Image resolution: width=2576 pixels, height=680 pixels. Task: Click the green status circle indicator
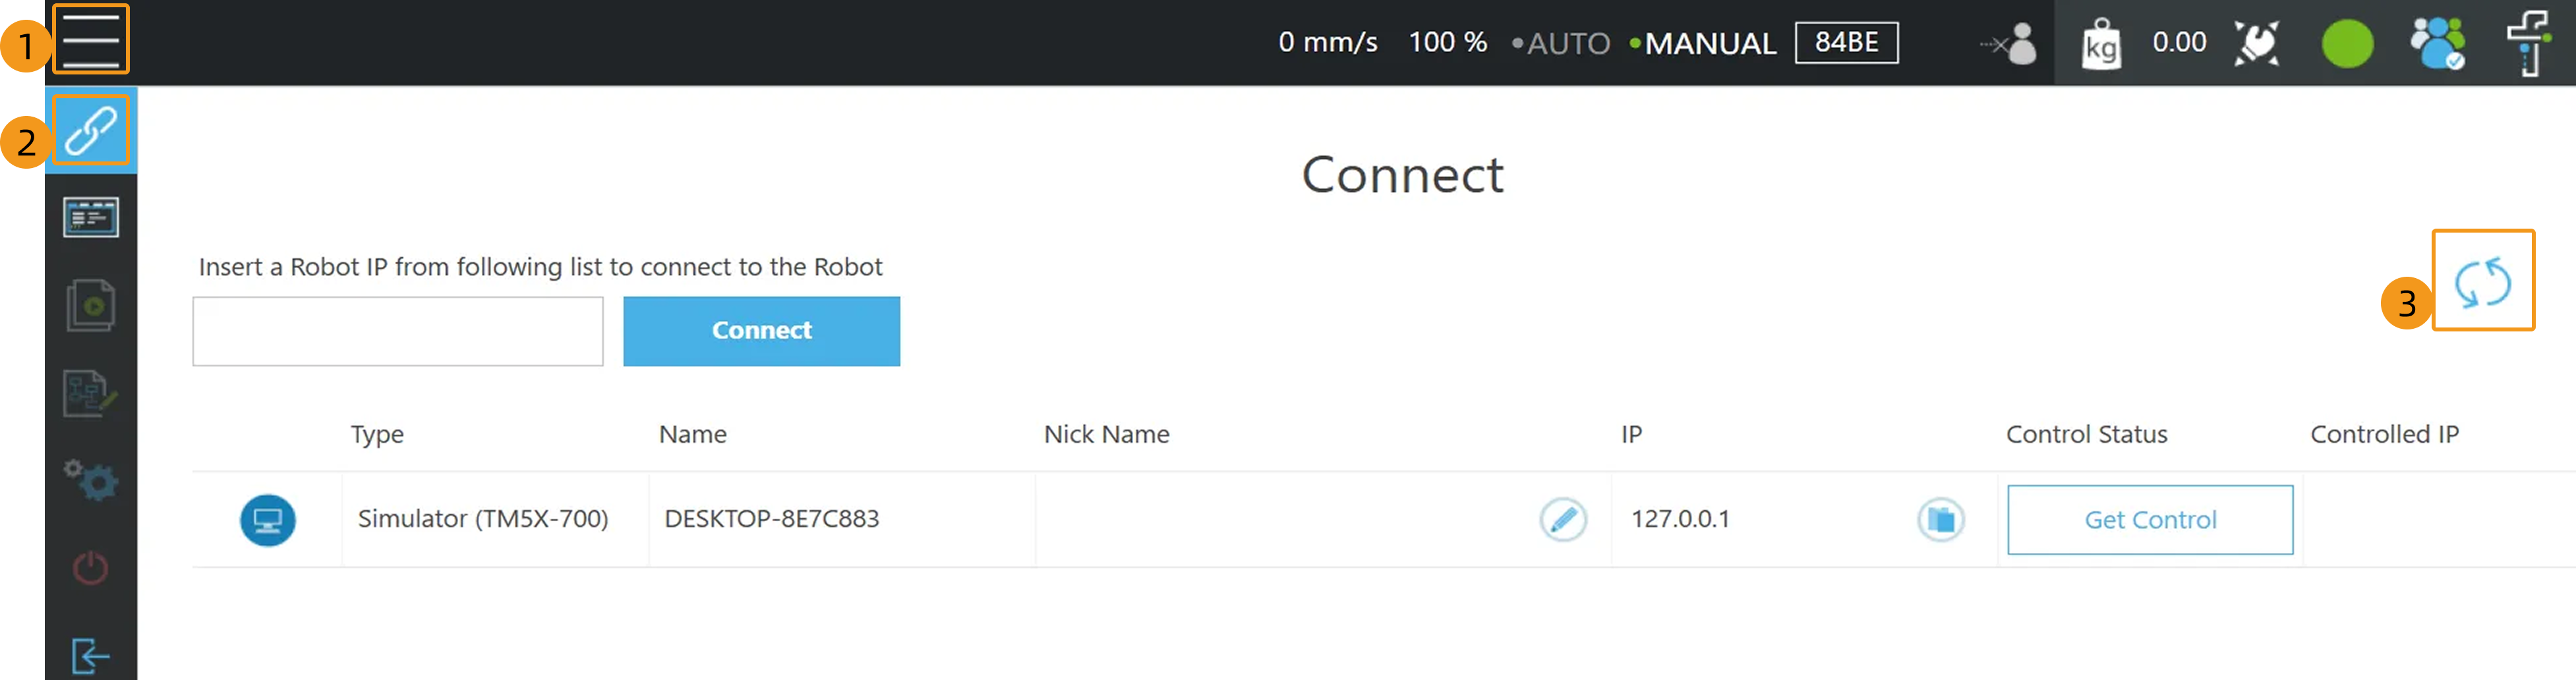point(2346,44)
